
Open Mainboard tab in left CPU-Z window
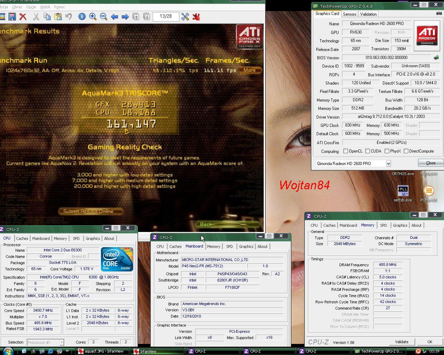point(41,239)
